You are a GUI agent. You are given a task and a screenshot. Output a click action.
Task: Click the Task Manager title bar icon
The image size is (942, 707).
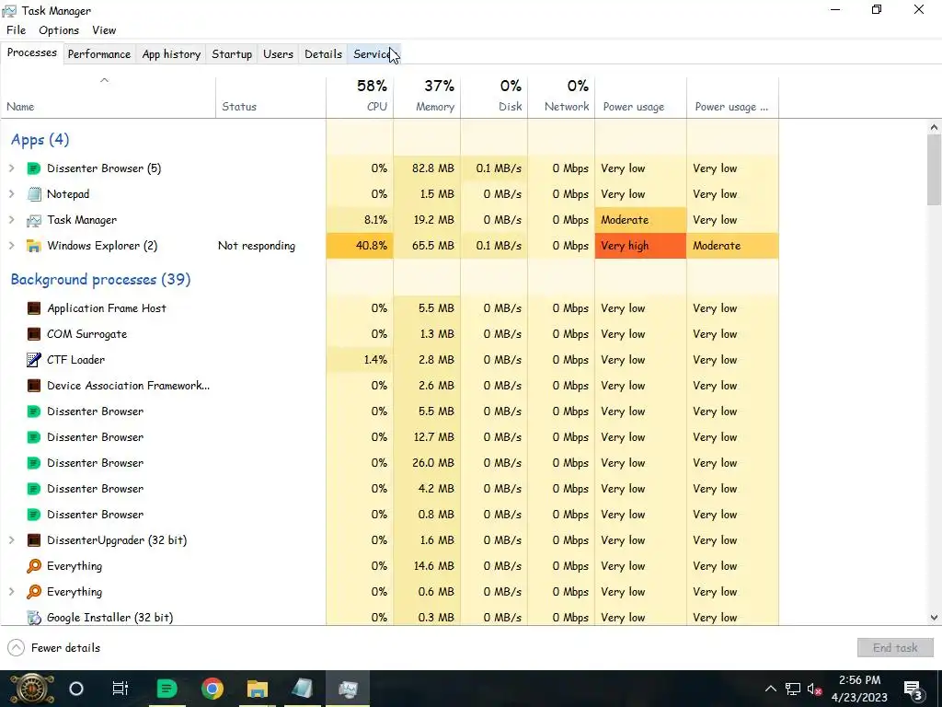[9, 10]
